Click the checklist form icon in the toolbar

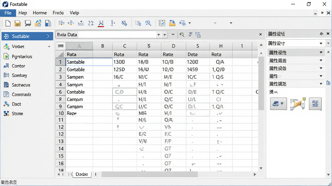162,23
